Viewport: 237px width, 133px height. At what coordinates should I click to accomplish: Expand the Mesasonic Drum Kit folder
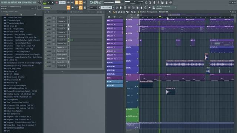(14, 80)
